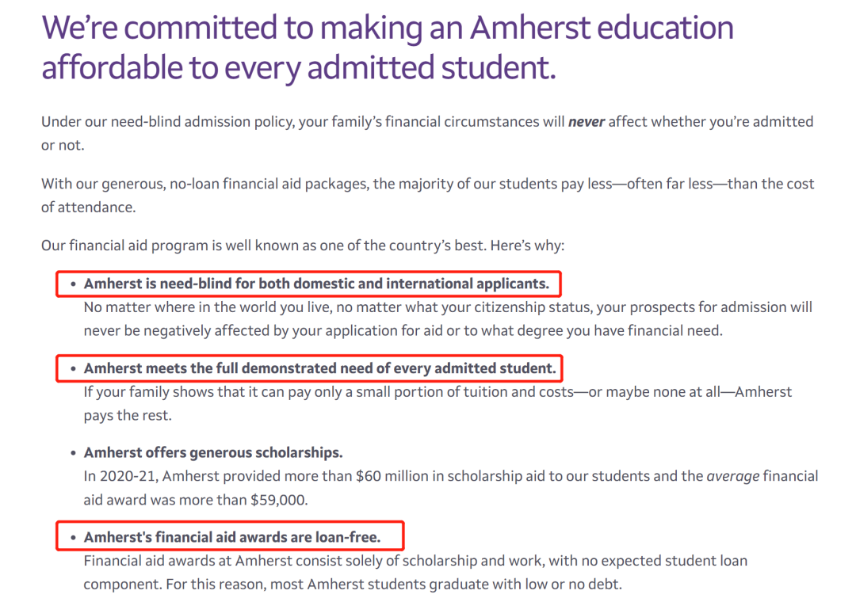Click the bullet dot before "Amherst meets the full"
Image resolution: width=856 pixels, height=602 pixels.
coord(73,368)
